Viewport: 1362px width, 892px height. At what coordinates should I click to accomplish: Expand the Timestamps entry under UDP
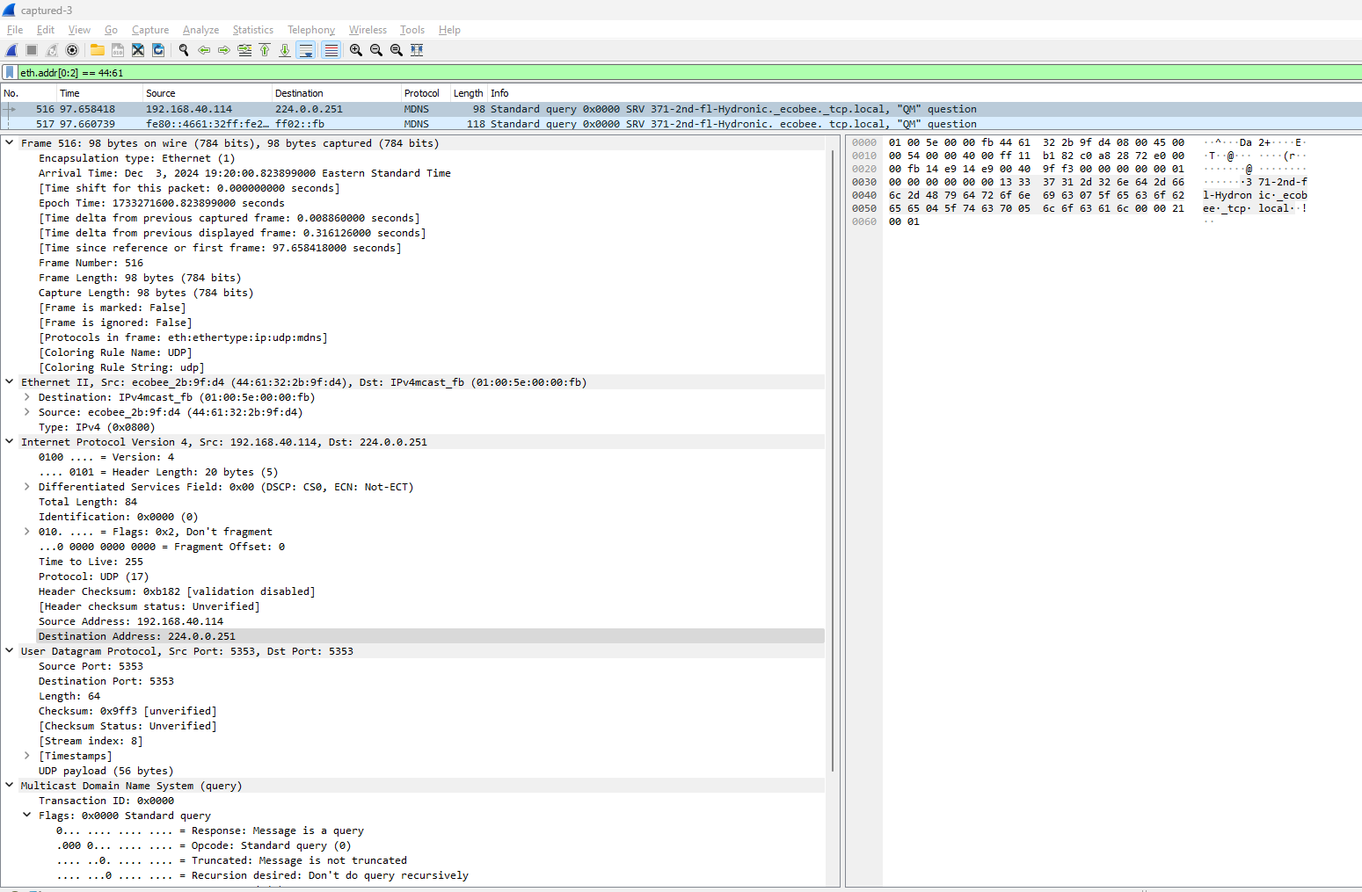[x=26, y=755]
